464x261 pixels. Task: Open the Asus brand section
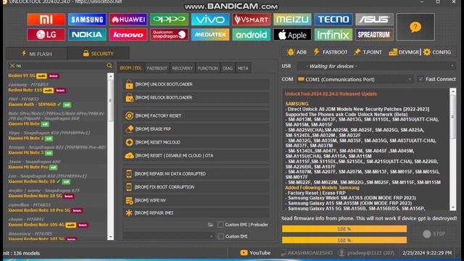click(374, 20)
